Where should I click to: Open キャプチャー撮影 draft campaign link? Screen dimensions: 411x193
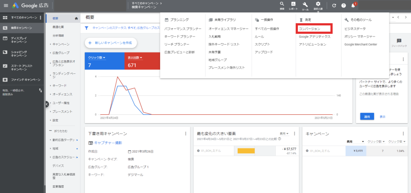108,143
